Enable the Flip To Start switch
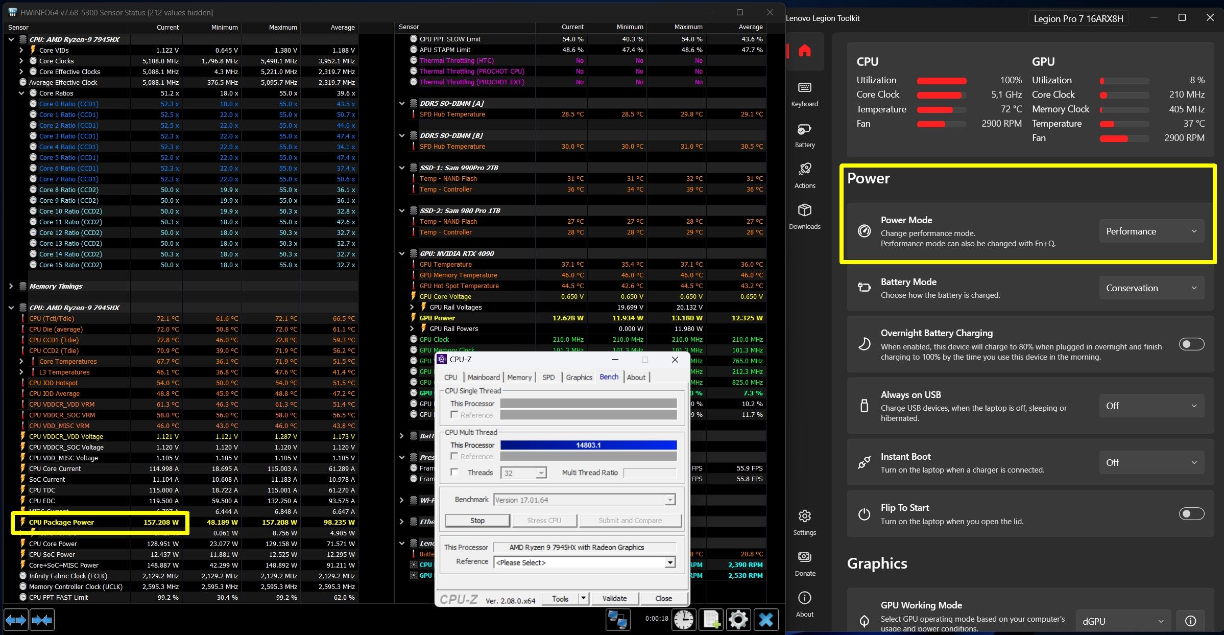The width and height of the screenshot is (1224, 635). 1191,514
